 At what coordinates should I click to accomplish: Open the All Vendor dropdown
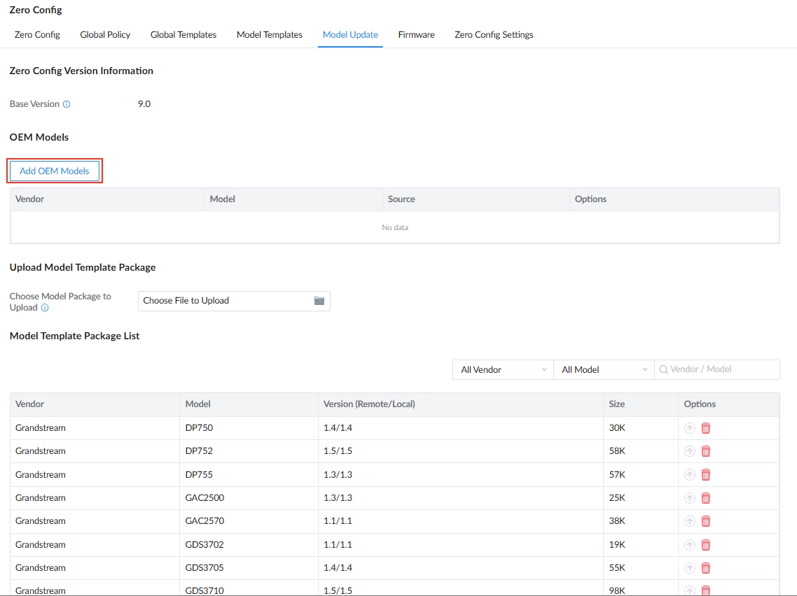503,369
